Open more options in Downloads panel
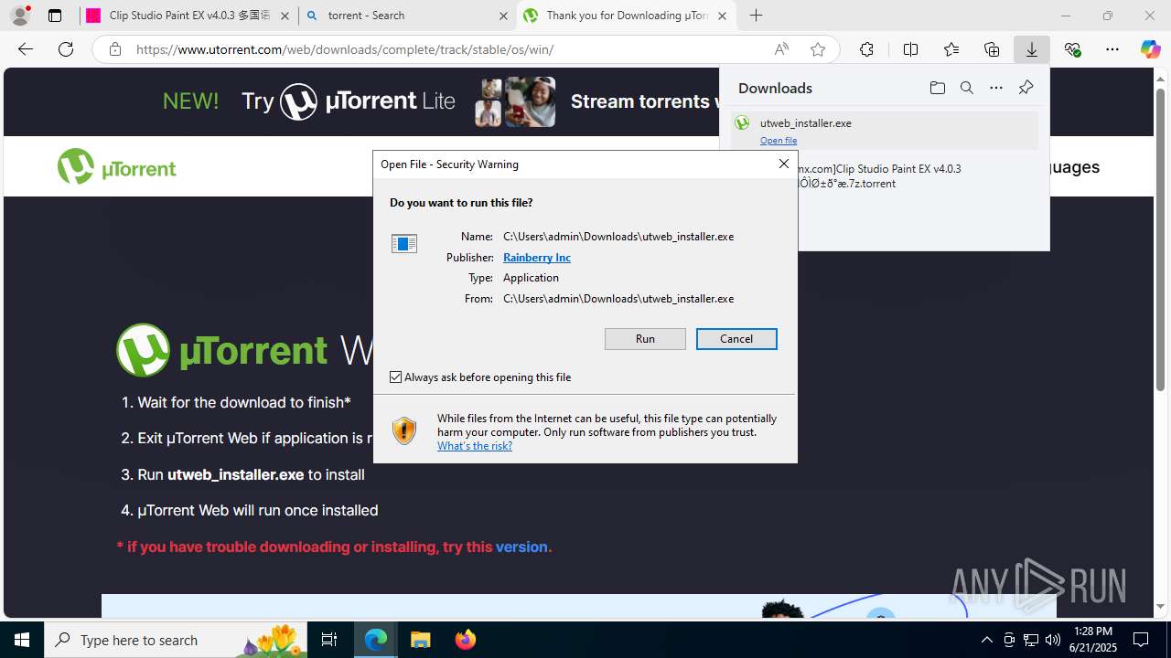Image resolution: width=1171 pixels, height=658 pixels. [996, 88]
